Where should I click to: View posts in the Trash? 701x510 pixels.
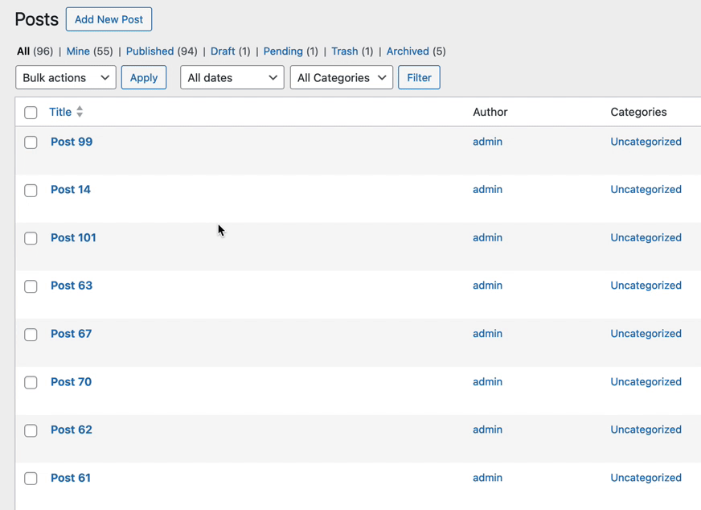click(344, 51)
